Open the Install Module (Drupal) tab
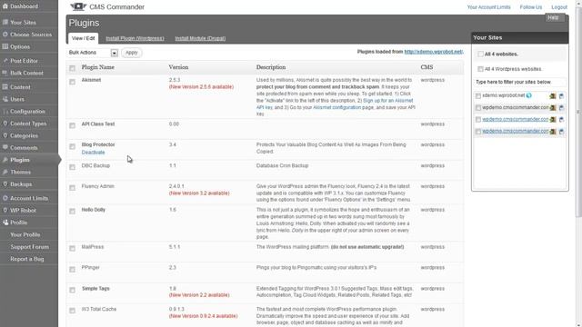582x327 pixels. tap(200, 38)
